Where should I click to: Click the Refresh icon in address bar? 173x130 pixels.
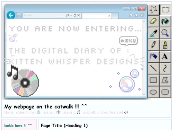[x=75, y=15]
